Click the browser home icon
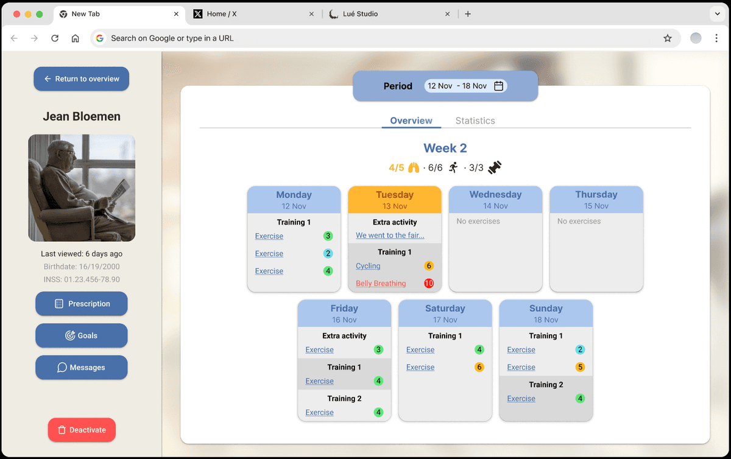The width and height of the screenshot is (731, 459). (x=76, y=38)
